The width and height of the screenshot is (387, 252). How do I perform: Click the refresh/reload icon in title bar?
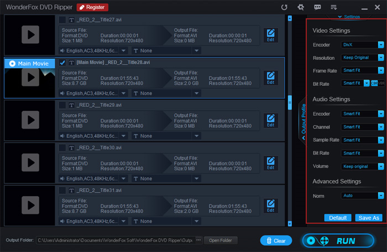pos(284,7)
